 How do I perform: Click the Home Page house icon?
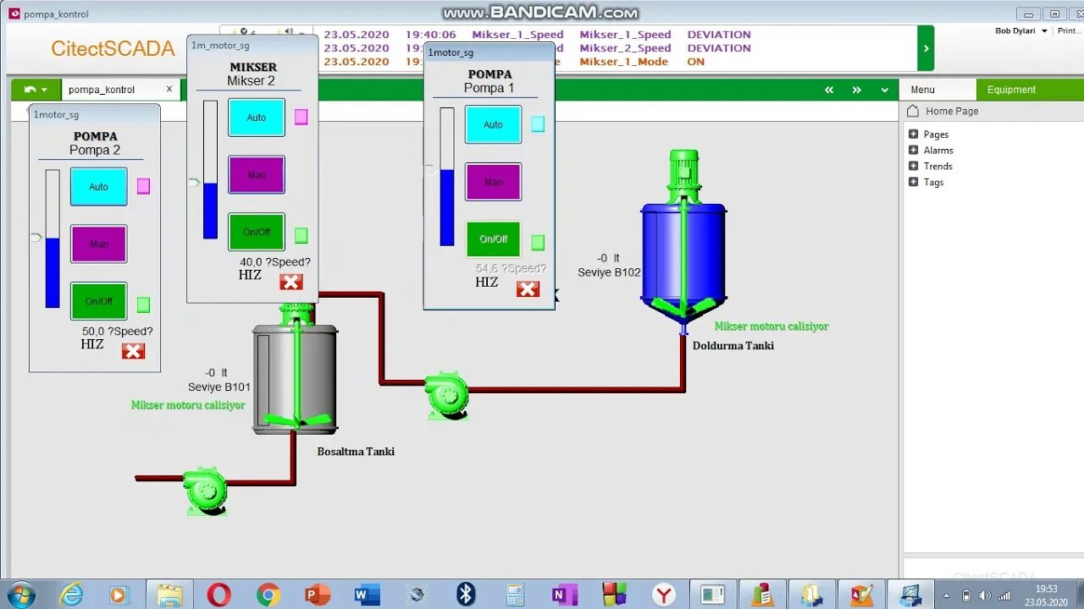tap(912, 111)
